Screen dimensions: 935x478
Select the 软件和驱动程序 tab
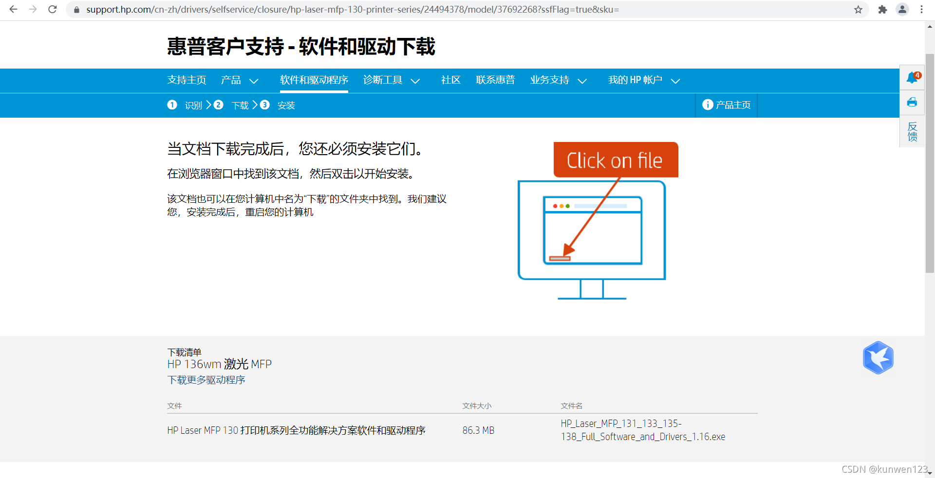point(314,80)
